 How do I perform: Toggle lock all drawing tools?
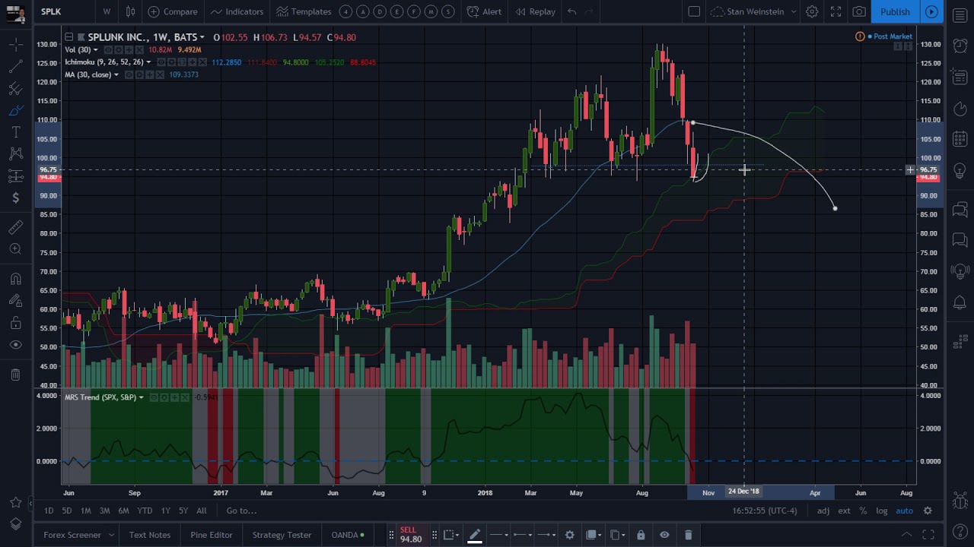(15, 323)
